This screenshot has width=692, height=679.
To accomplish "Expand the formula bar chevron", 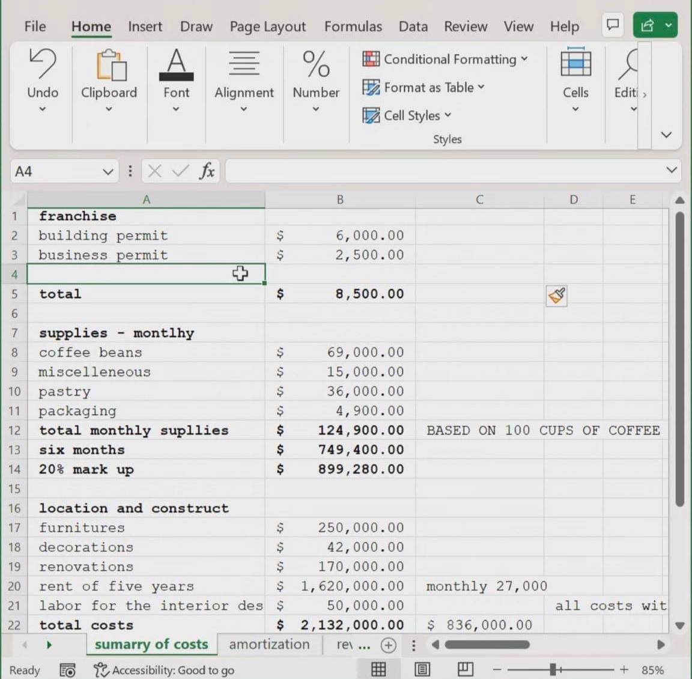I will tap(672, 170).
